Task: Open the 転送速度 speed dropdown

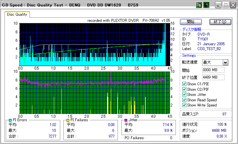Action: click(225, 63)
